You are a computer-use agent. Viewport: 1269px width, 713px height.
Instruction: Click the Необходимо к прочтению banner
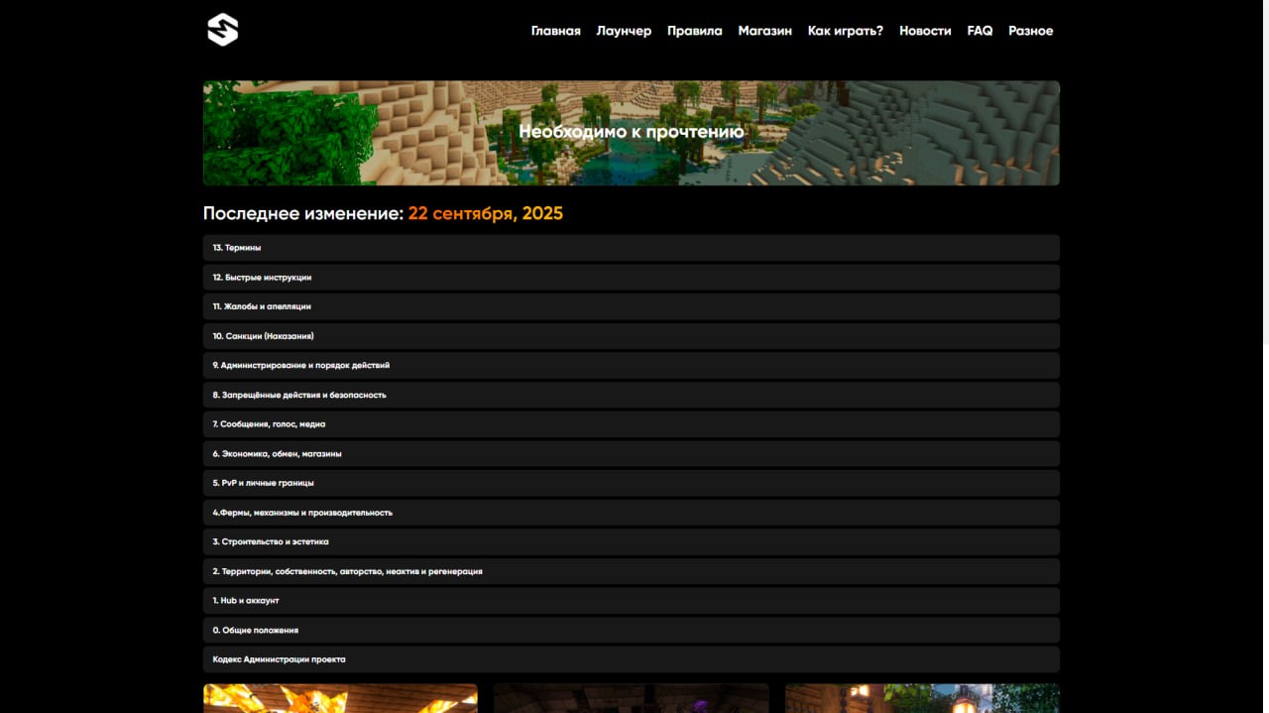[631, 133]
